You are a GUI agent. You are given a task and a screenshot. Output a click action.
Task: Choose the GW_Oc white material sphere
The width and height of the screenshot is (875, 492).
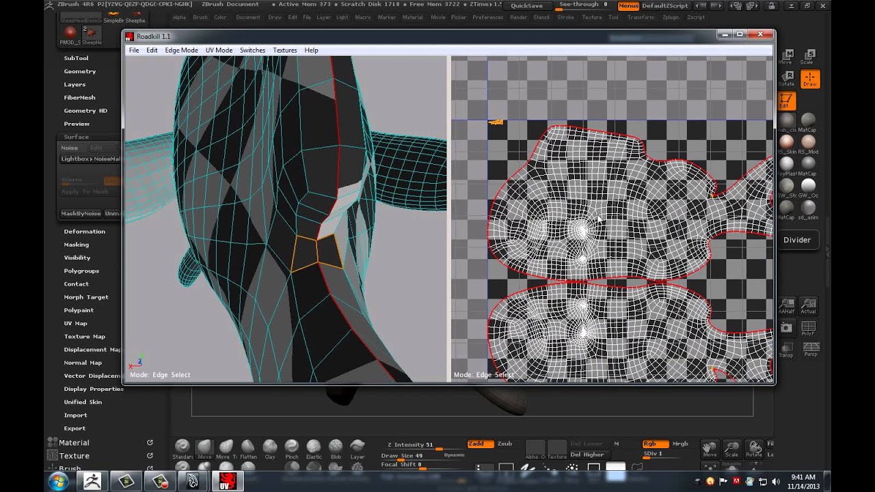pyautogui.click(x=808, y=187)
